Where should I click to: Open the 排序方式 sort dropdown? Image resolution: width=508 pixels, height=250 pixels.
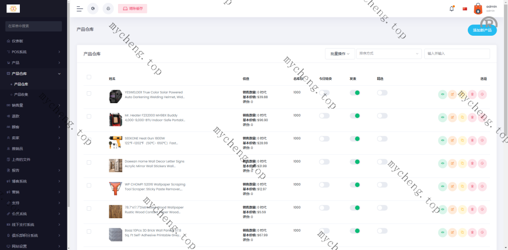(x=388, y=54)
